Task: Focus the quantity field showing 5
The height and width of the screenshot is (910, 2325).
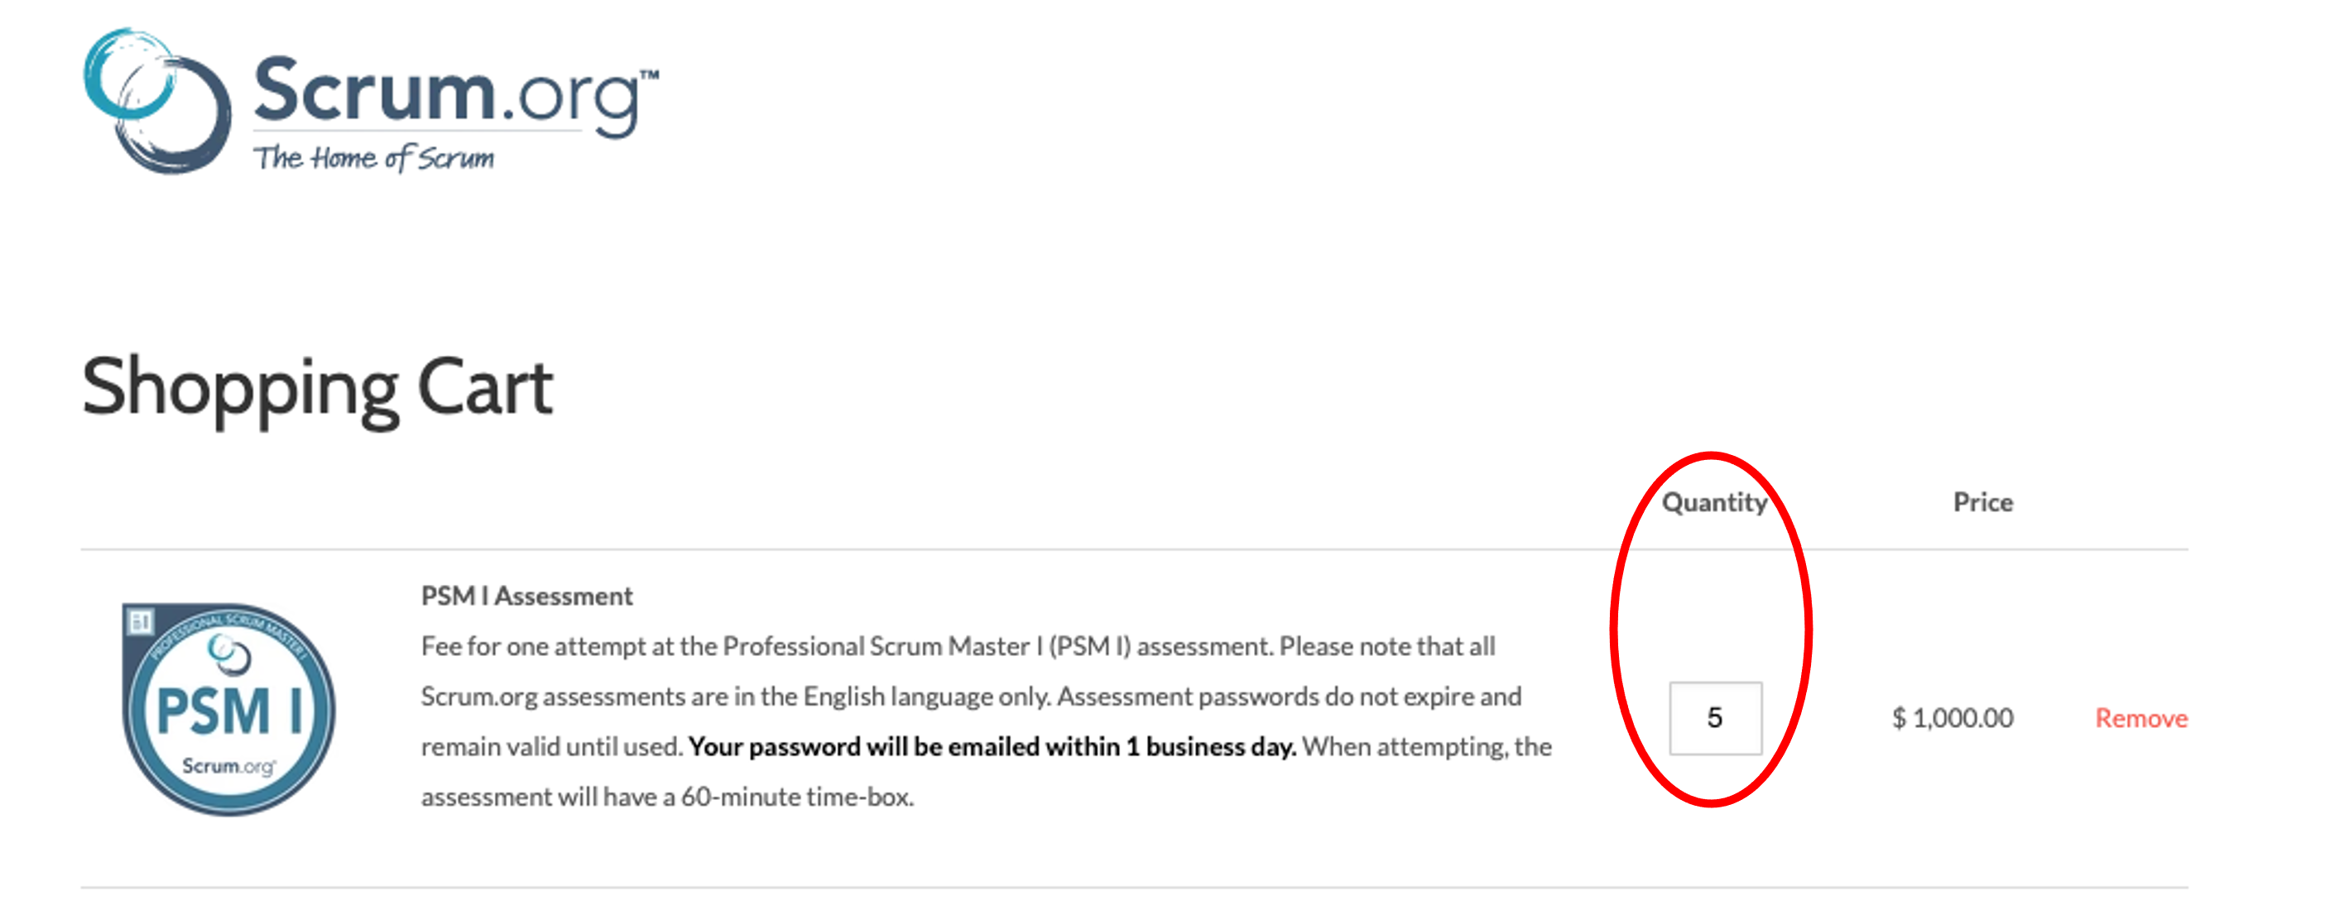Action: [x=1714, y=718]
